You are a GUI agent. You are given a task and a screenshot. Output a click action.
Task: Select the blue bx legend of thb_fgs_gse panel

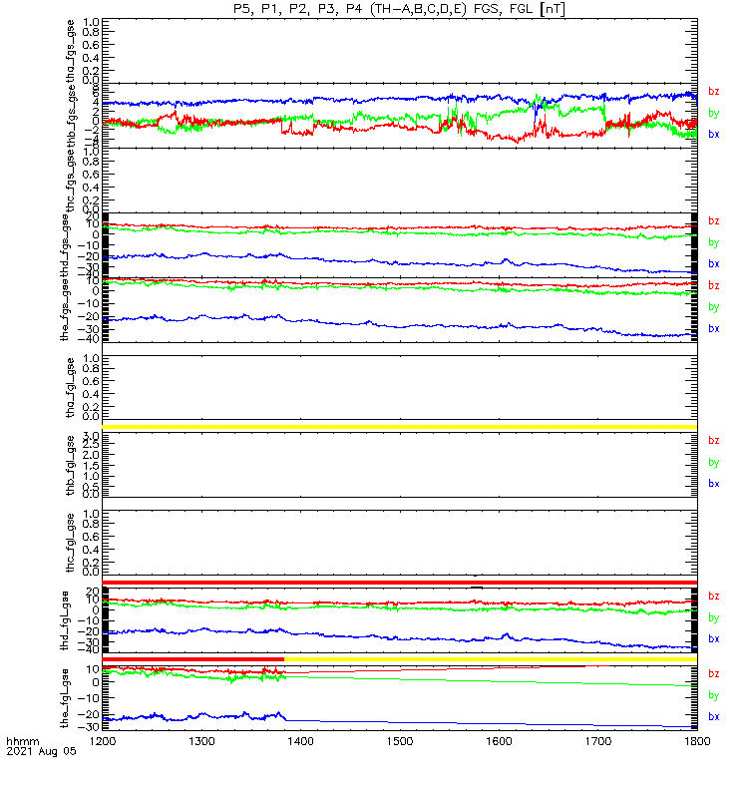click(x=714, y=135)
